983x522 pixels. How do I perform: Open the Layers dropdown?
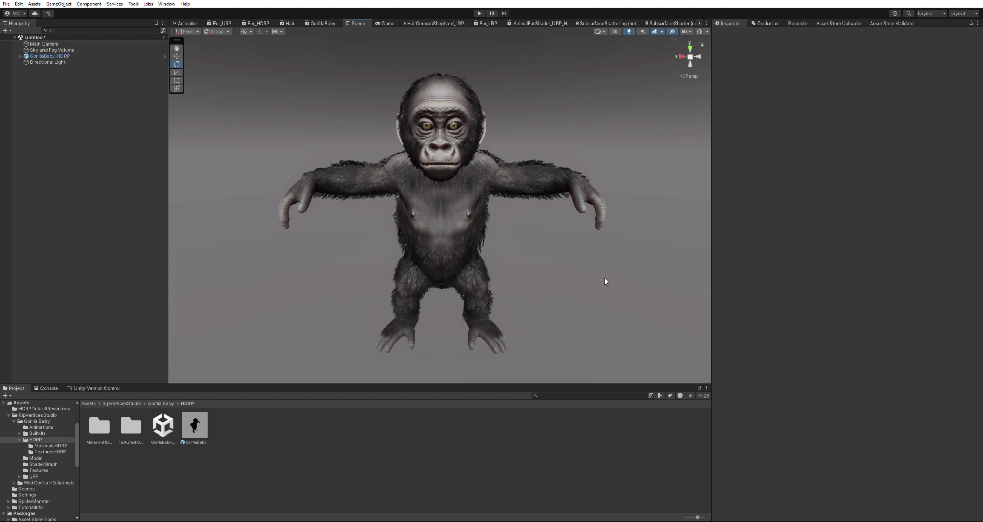[931, 14]
